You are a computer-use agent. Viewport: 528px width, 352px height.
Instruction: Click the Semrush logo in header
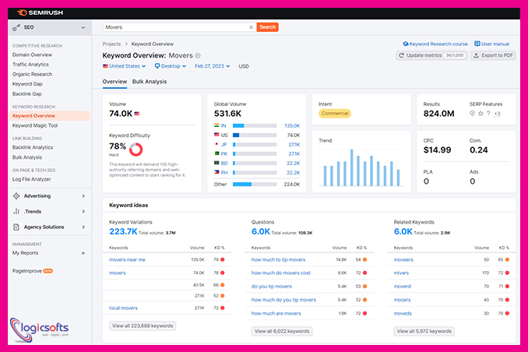coord(38,12)
